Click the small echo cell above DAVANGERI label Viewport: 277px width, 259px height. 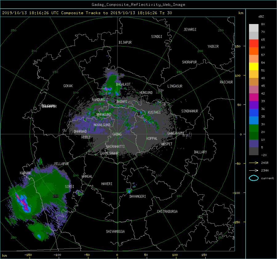pyautogui.click(x=129, y=191)
